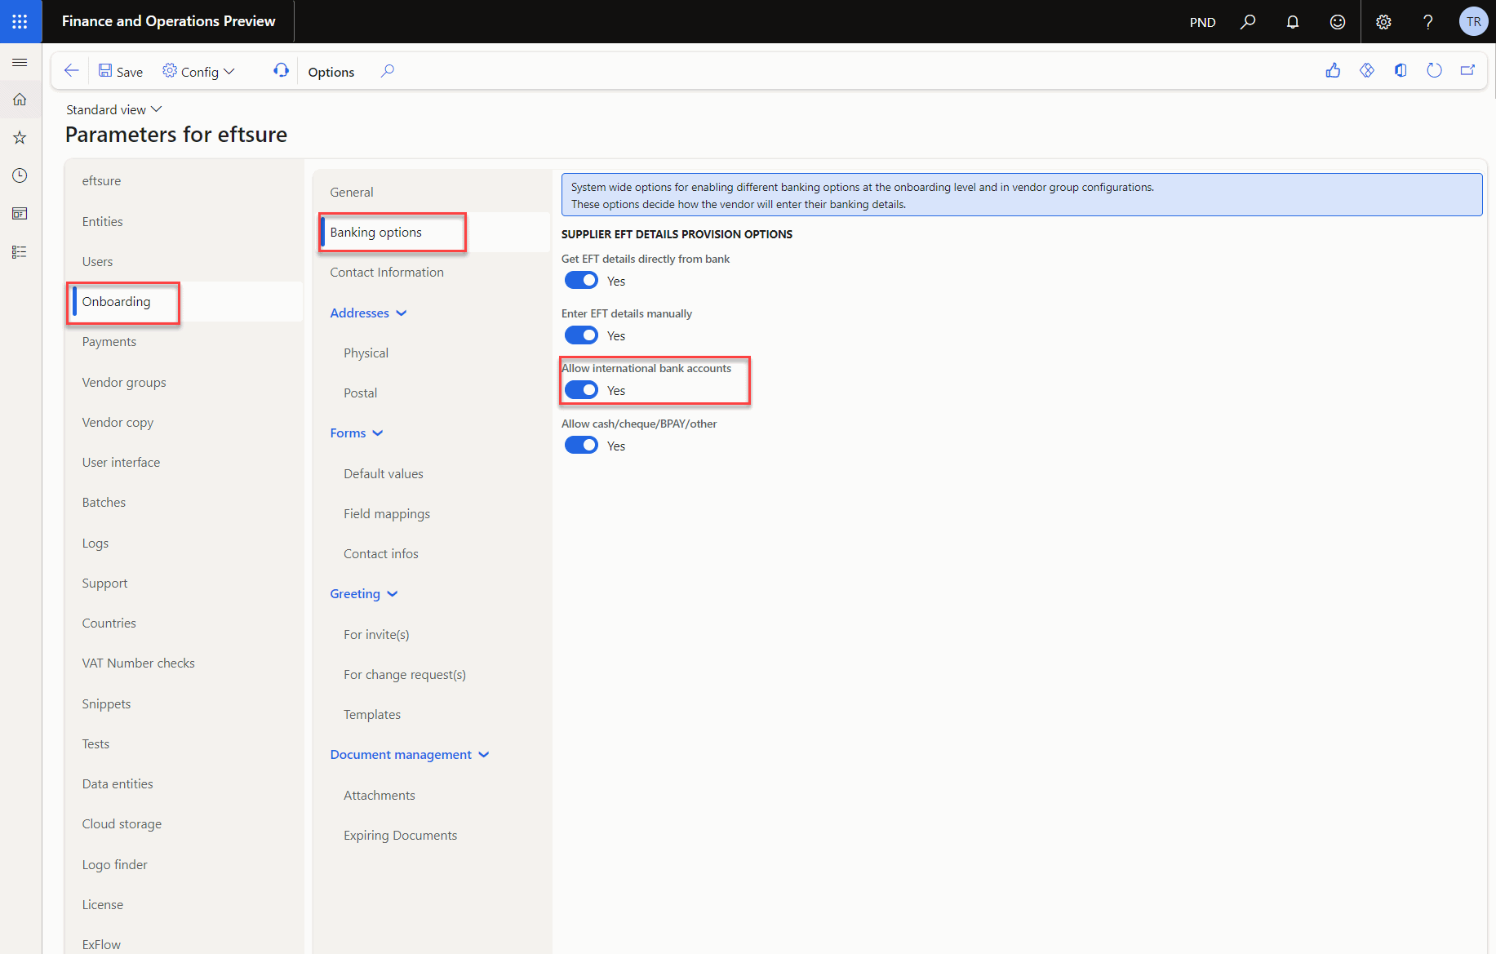Select the Countries tab
Viewport: 1496px width, 954px height.
coord(184,623)
